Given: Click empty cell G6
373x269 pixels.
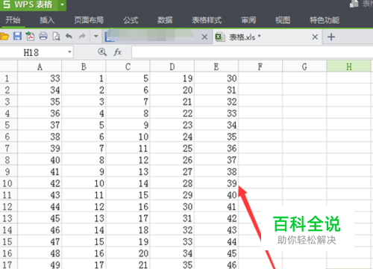Looking at the screenshot, I should 304,137.
